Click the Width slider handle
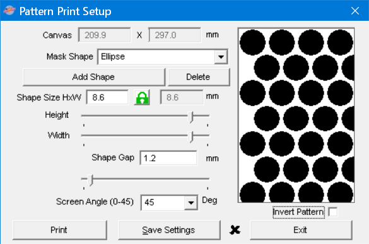The width and height of the screenshot is (369, 244). pyautogui.click(x=190, y=137)
